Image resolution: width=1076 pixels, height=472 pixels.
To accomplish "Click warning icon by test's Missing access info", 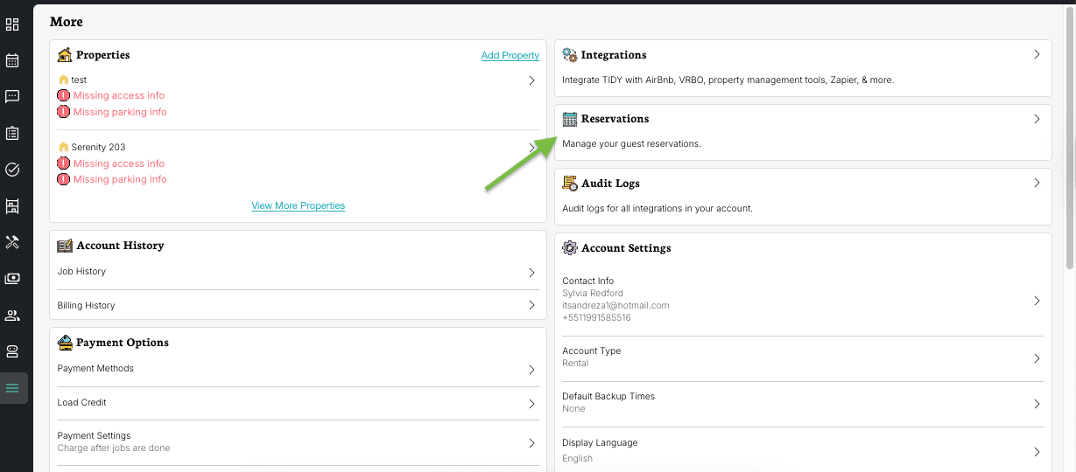I will [63, 95].
